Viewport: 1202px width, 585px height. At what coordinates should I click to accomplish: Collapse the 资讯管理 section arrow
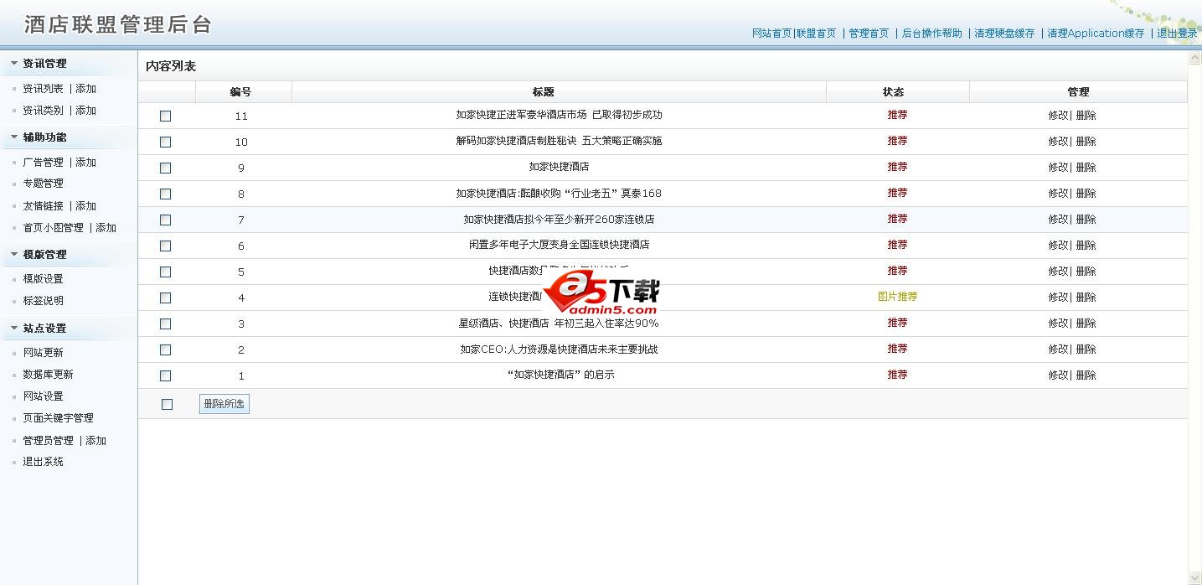(x=14, y=63)
